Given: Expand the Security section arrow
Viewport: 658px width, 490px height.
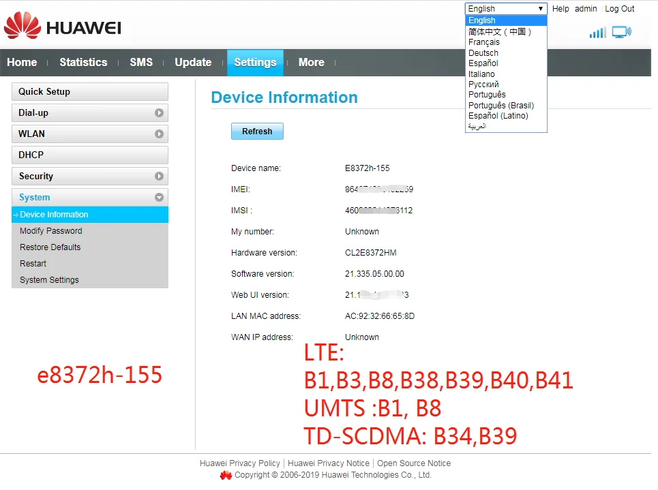Looking at the screenshot, I should [x=159, y=177].
